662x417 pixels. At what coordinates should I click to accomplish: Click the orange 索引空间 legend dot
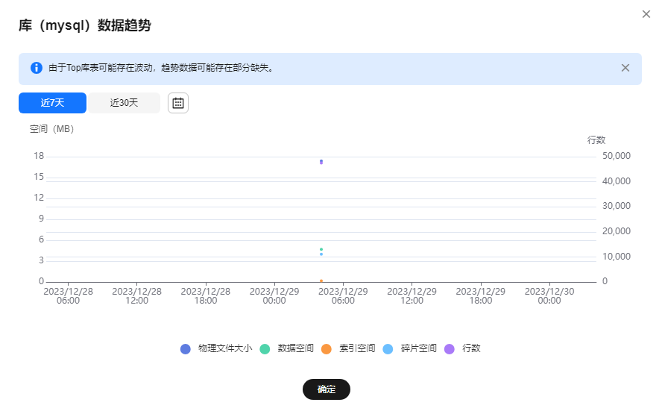327,349
